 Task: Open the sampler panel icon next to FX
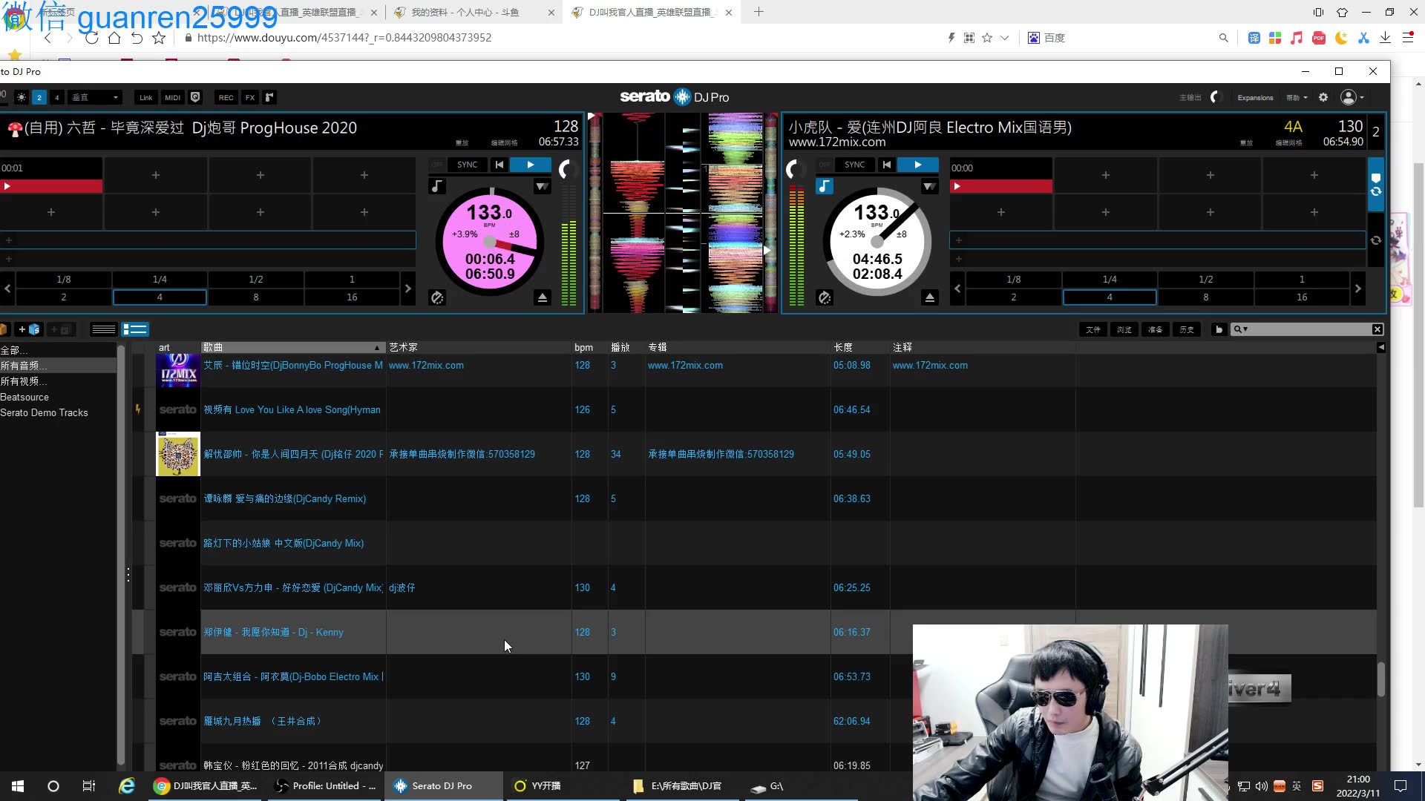pos(269,97)
